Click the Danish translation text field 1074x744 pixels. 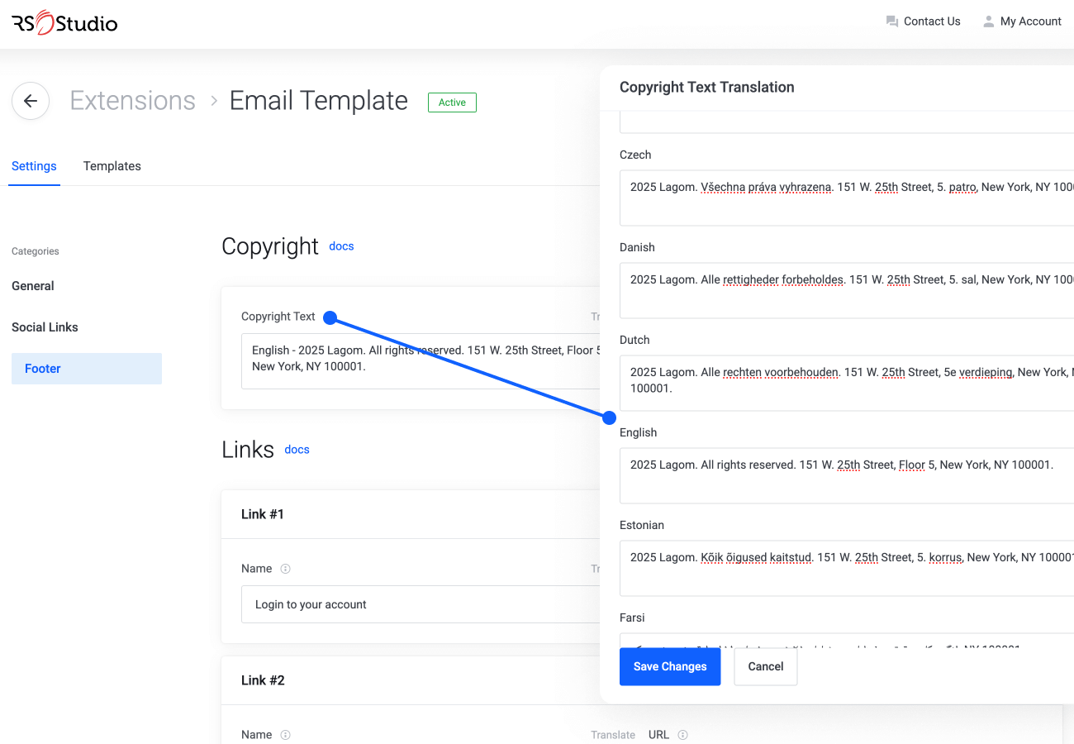coord(847,291)
